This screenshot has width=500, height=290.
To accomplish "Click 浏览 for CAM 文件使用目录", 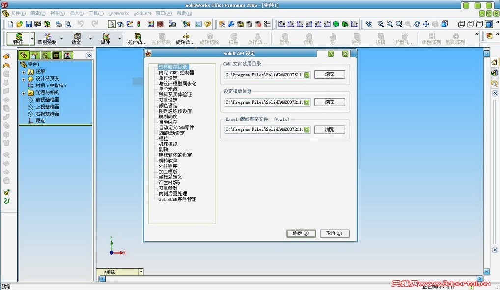I will pos(330,74).
